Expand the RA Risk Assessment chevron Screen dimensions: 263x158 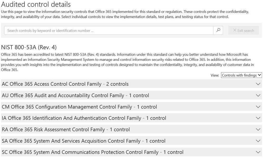click(258, 129)
